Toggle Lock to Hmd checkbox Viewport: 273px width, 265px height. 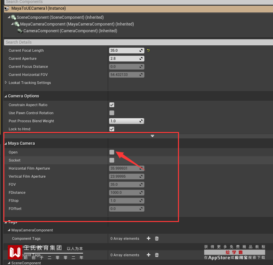pos(112,129)
